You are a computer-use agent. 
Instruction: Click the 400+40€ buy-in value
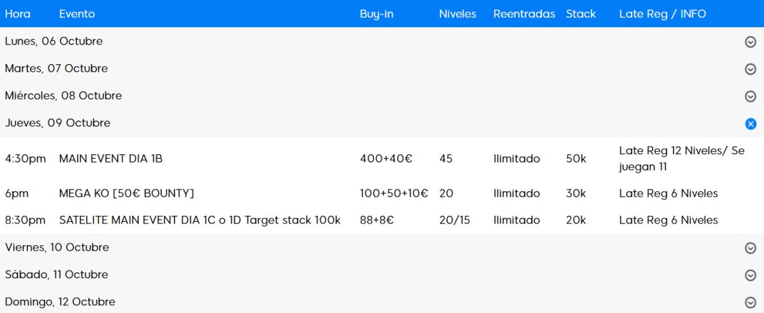(x=386, y=159)
